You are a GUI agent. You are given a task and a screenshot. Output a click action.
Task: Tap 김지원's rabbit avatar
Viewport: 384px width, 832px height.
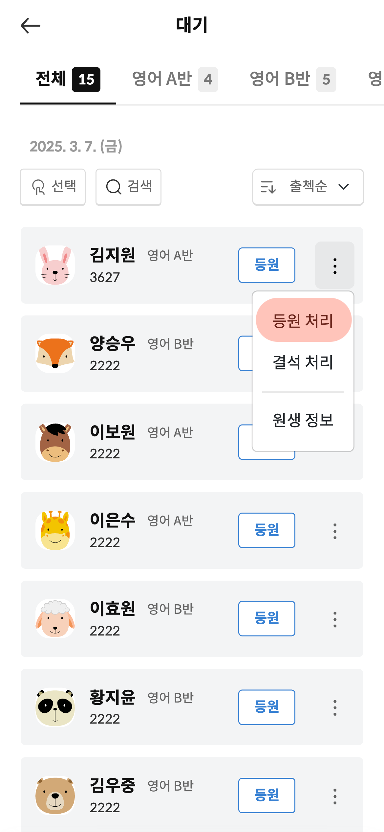(55, 265)
